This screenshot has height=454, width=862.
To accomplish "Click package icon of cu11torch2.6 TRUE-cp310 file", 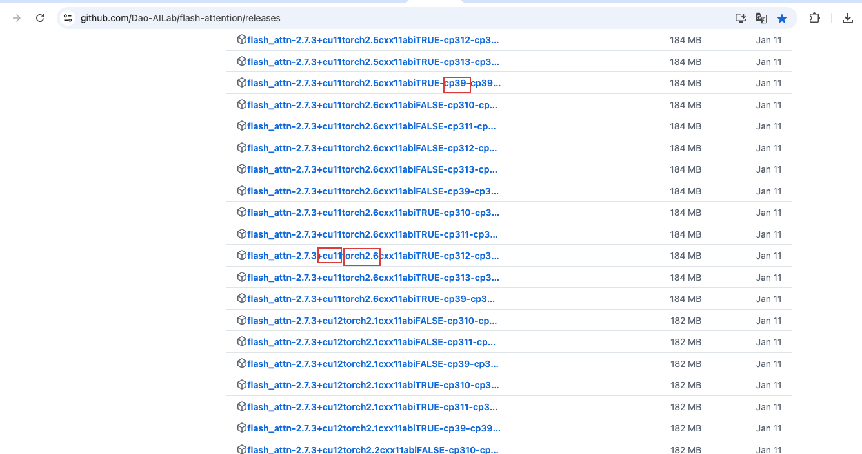I will (x=242, y=213).
